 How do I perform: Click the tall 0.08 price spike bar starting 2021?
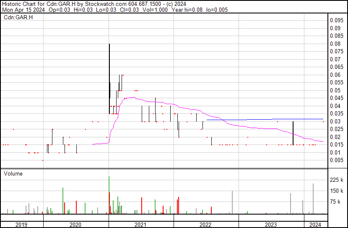pos(109,79)
